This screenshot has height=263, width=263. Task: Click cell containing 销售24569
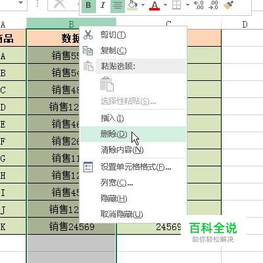[71, 227]
